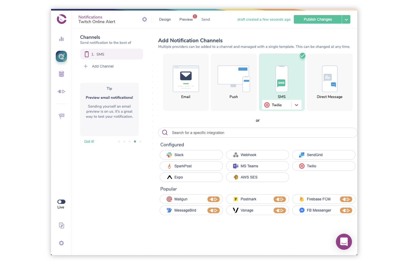This screenshot has width=408, height=264.
Task: Switch to the Send tab
Action: [x=206, y=20]
